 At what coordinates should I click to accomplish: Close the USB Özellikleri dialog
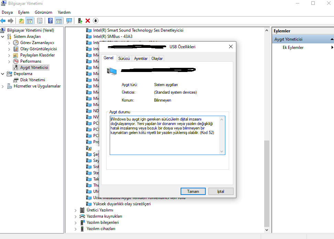tap(231, 47)
